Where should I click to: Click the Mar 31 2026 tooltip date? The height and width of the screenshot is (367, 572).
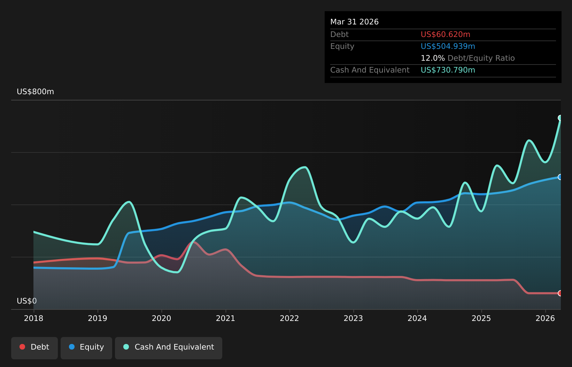click(354, 22)
